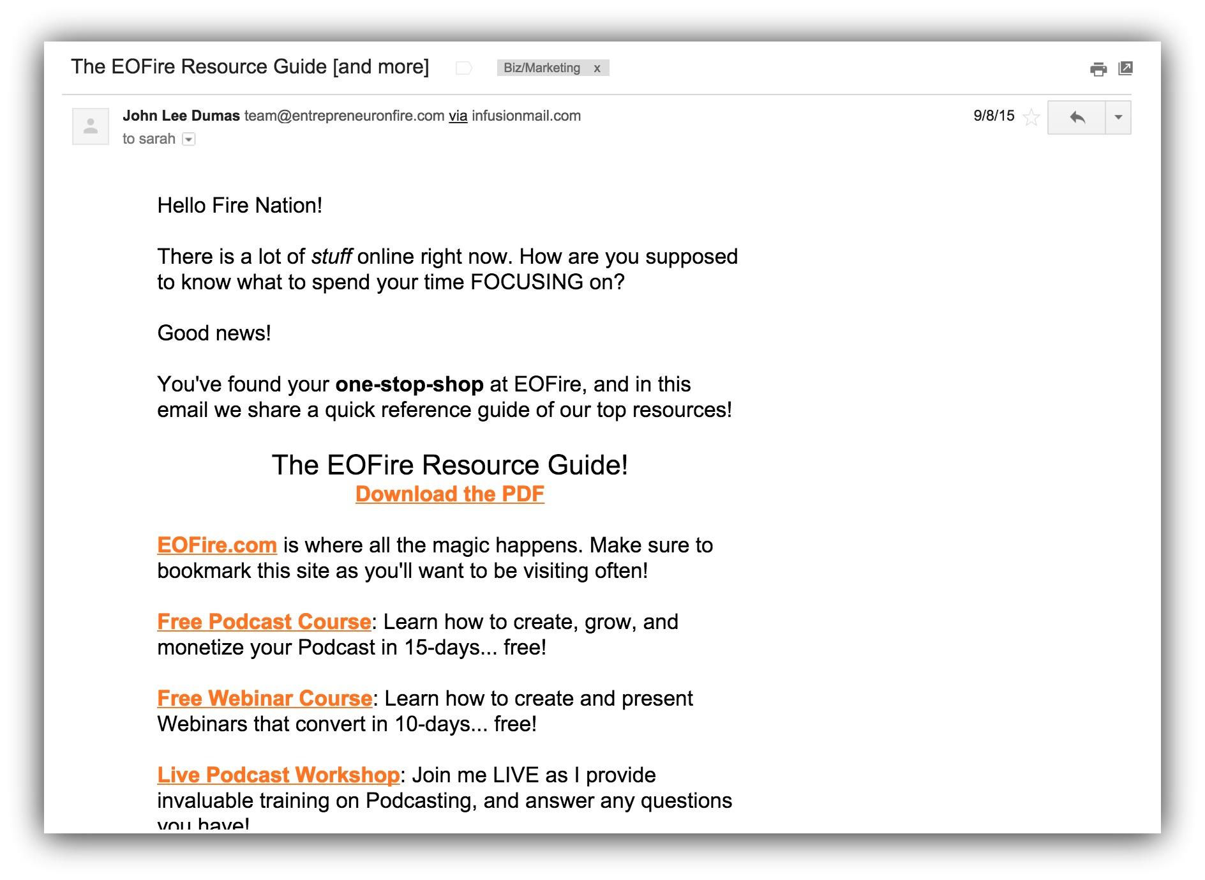Open the More options dropdown next to reply
This screenshot has width=1205, height=880.
point(1118,118)
